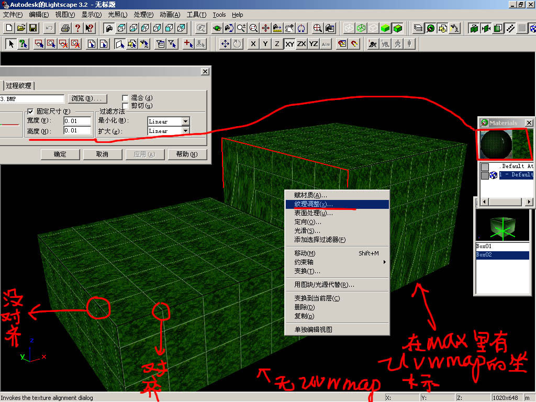
Task: Save the current file
Action: [x=33, y=28]
